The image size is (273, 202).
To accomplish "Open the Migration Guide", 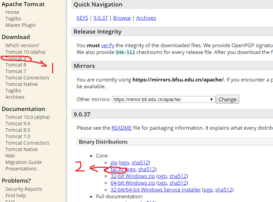I will coord(23,162).
